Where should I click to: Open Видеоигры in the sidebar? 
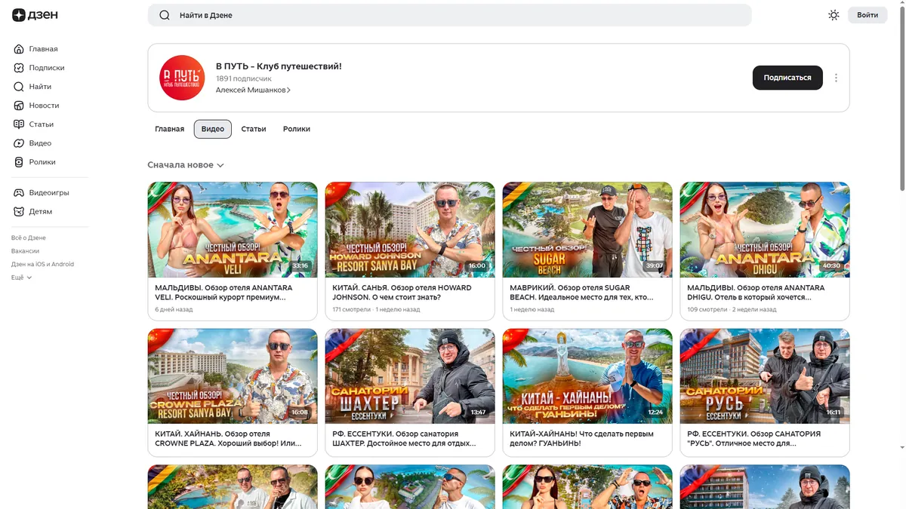[42, 193]
